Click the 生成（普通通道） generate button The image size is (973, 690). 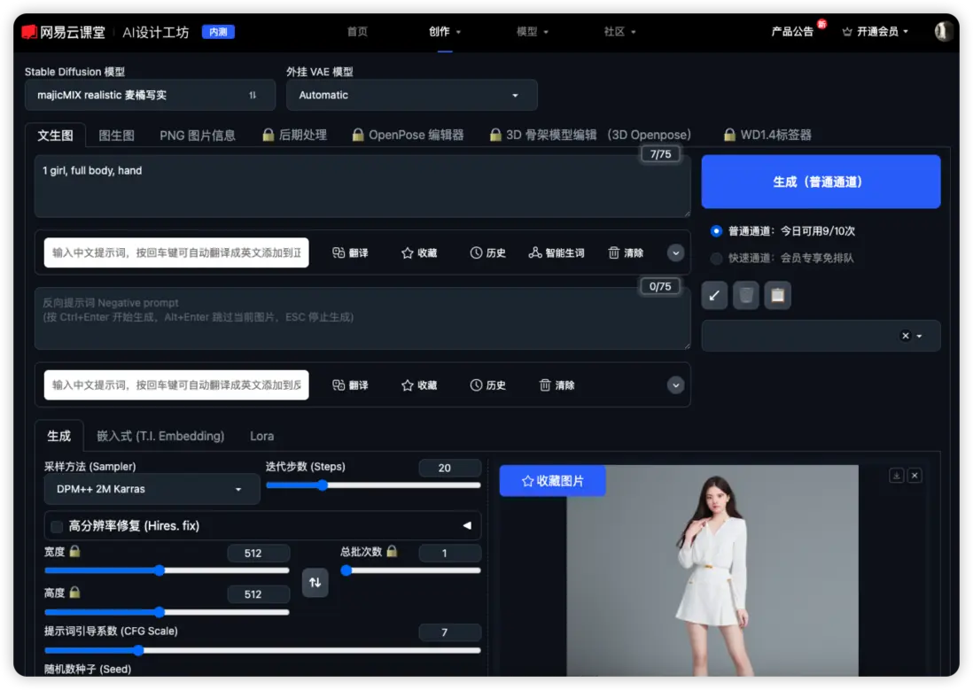pyautogui.click(x=821, y=182)
